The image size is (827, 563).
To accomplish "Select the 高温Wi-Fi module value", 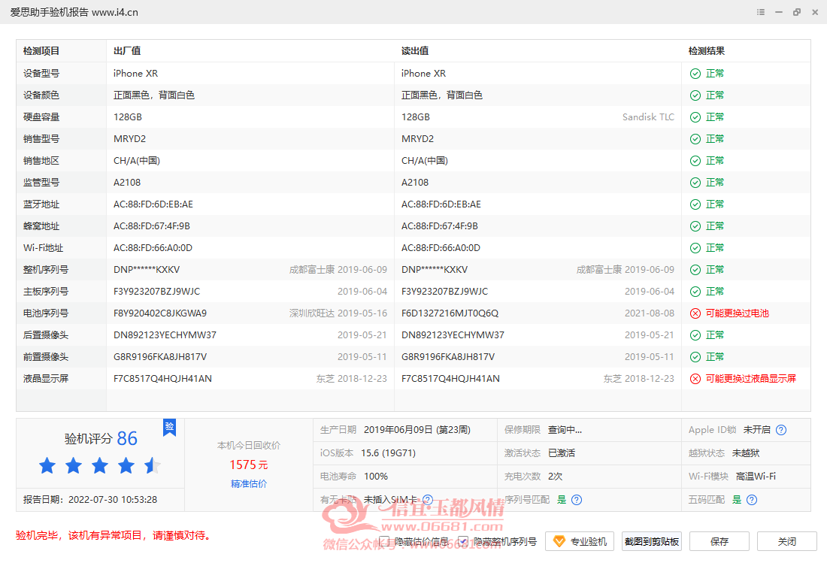I will pyautogui.click(x=756, y=477).
